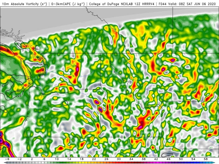Click the '14' color bar tick label
Viewport: 219px width, 164px height.
coord(69,159)
